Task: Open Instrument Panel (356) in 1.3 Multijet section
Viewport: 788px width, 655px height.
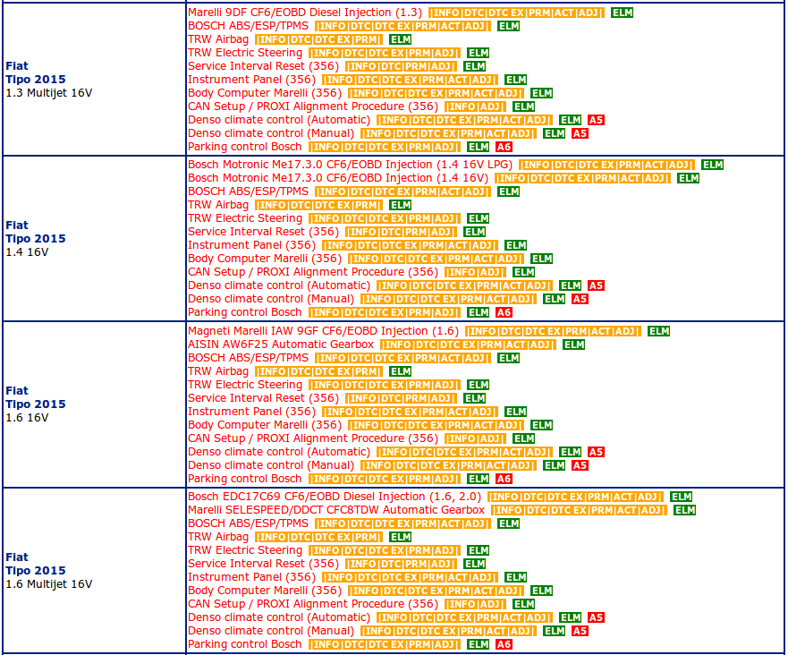Action: pos(251,80)
